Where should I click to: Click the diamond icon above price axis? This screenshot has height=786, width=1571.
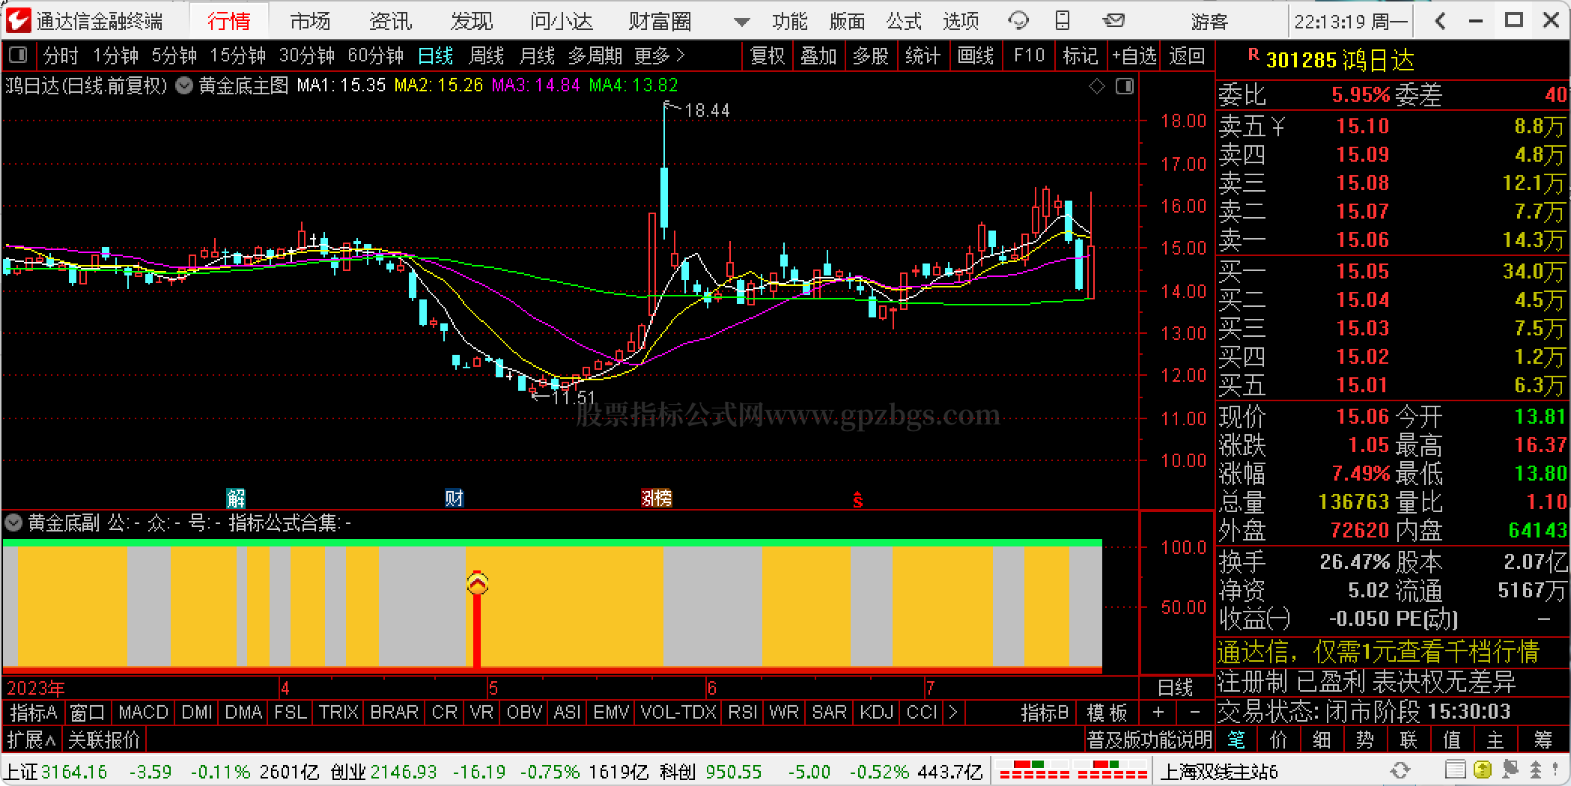tap(1097, 87)
